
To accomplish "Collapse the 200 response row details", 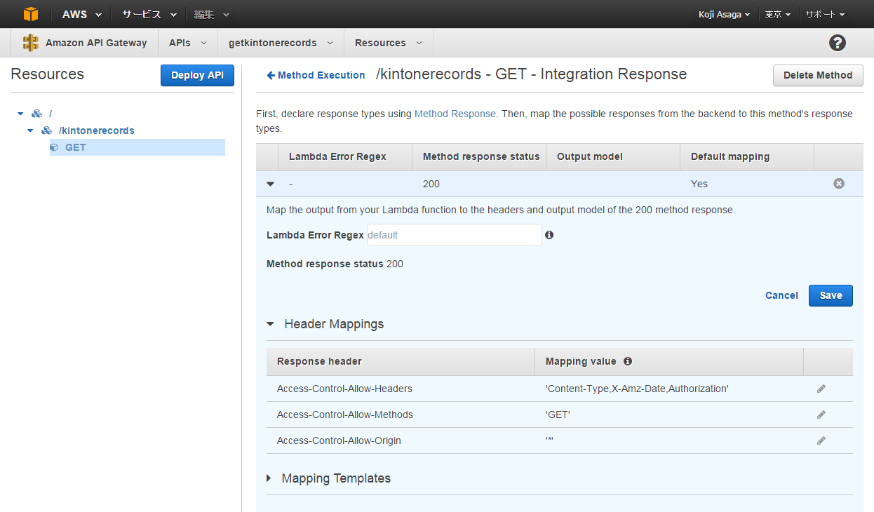I will coord(270,183).
